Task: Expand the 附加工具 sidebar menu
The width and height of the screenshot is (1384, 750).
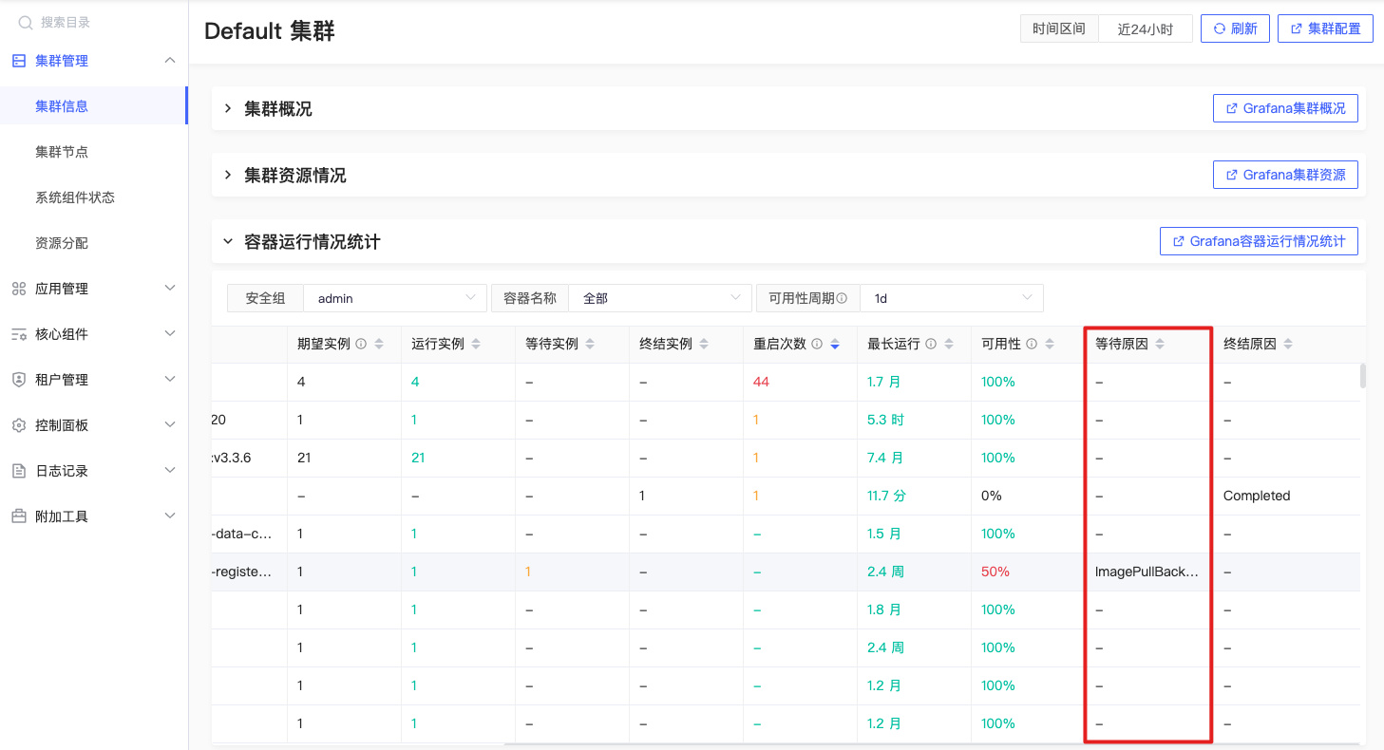Action: tap(170, 516)
